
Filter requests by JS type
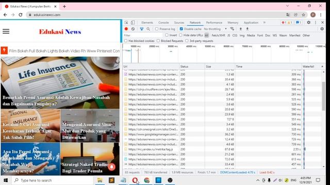tap(228, 35)
